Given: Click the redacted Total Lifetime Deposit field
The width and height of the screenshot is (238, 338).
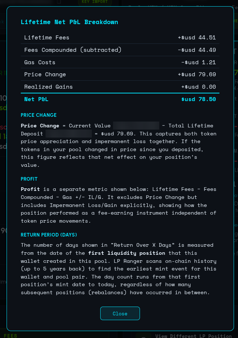Looking at the screenshot, I should click(x=69, y=134).
